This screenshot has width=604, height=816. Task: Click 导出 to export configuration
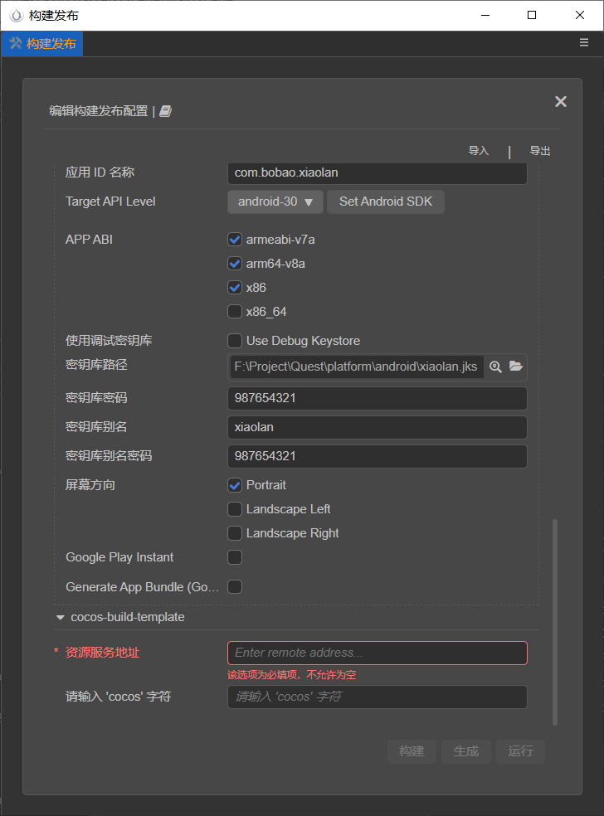pos(540,151)
